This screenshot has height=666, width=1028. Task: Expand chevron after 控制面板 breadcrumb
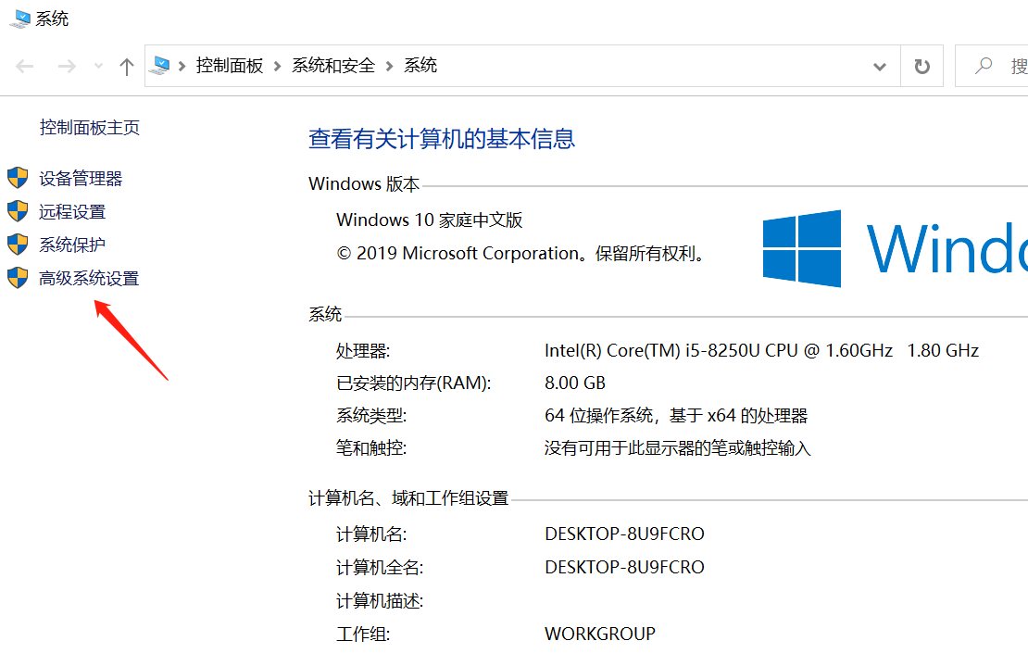point(277,66)
